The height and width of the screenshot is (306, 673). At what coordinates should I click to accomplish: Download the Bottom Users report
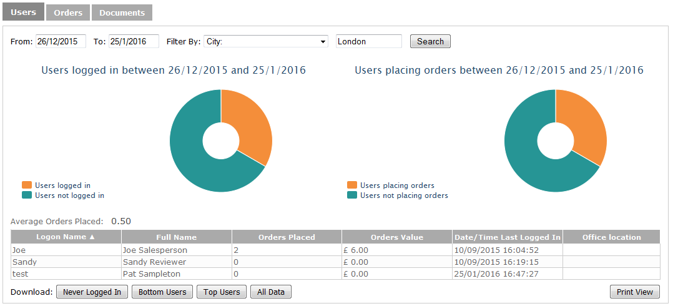coord(162,292)
